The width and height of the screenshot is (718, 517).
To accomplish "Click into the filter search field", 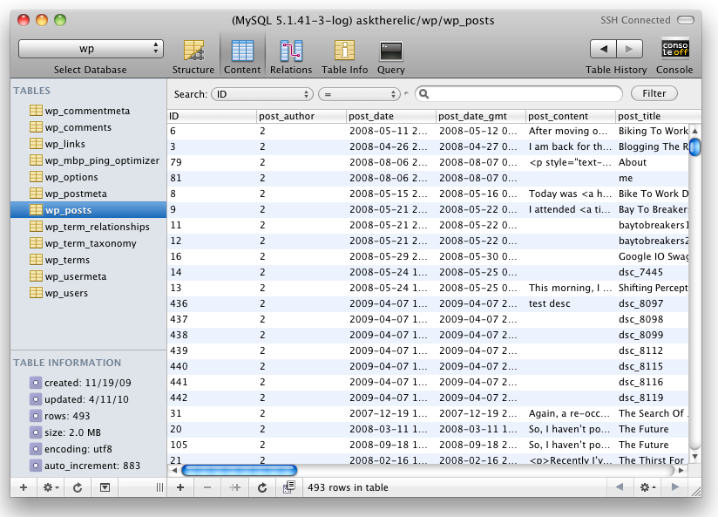I will pos(523,93).
